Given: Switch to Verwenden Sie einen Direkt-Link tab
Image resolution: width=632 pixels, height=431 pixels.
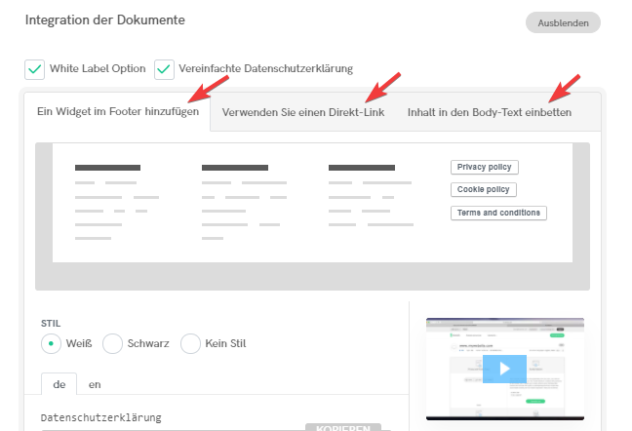Looking at the screenshot, I should click(302, 113).
